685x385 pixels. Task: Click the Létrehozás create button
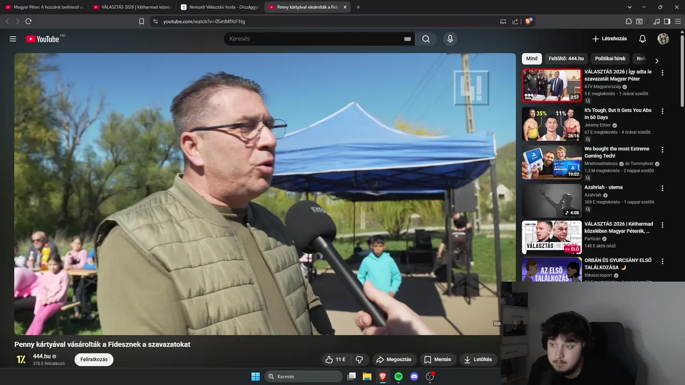610,39
